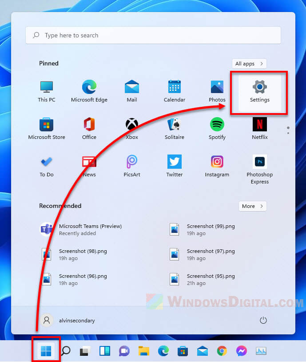Open the Settings gear app
Image resolution: width=306 pixels, height=362 pixels.
point(260,93)
